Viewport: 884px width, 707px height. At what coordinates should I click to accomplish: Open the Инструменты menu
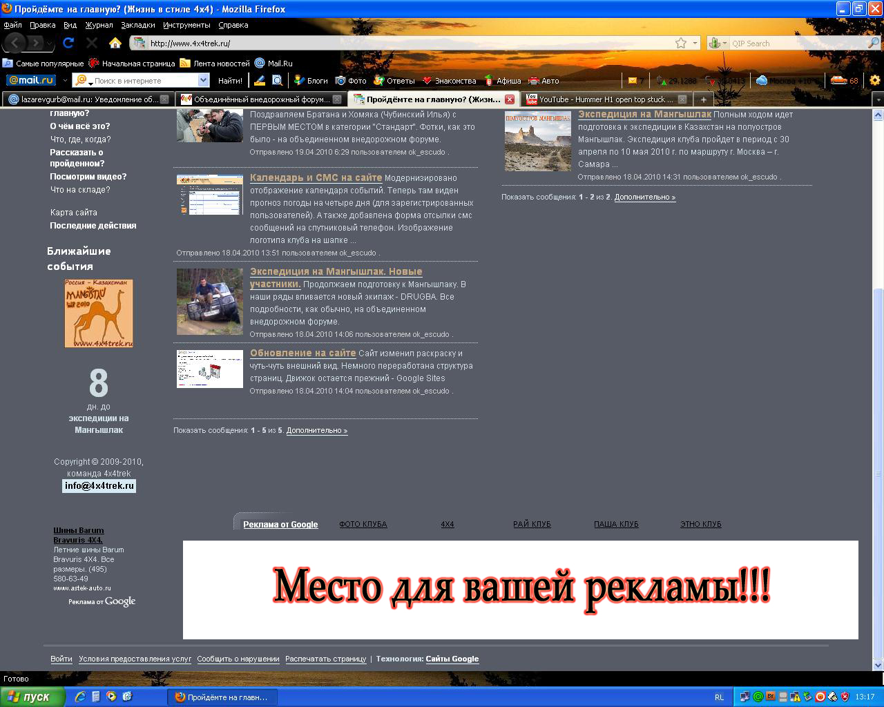186,25
